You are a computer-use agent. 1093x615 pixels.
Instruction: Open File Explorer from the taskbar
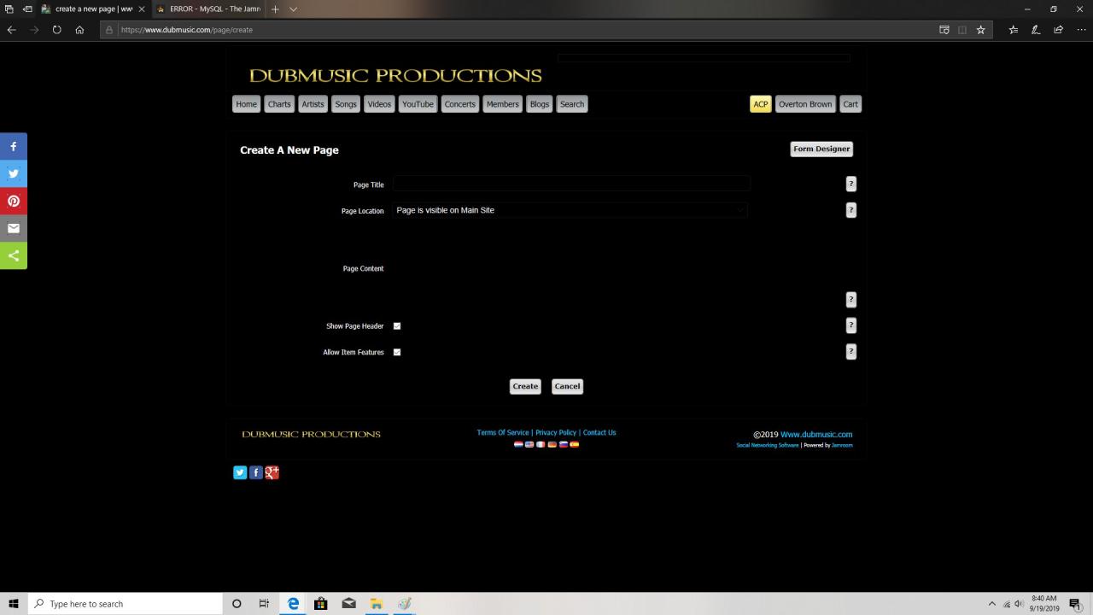(376, 604)
